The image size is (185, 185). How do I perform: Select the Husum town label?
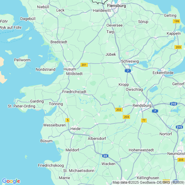point(70,69)
